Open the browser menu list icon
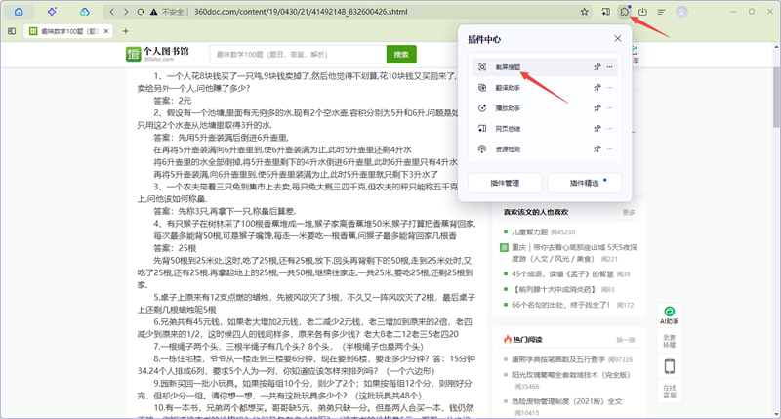The width and height of the screenshot is (781, 419). (x=661, y=12)
